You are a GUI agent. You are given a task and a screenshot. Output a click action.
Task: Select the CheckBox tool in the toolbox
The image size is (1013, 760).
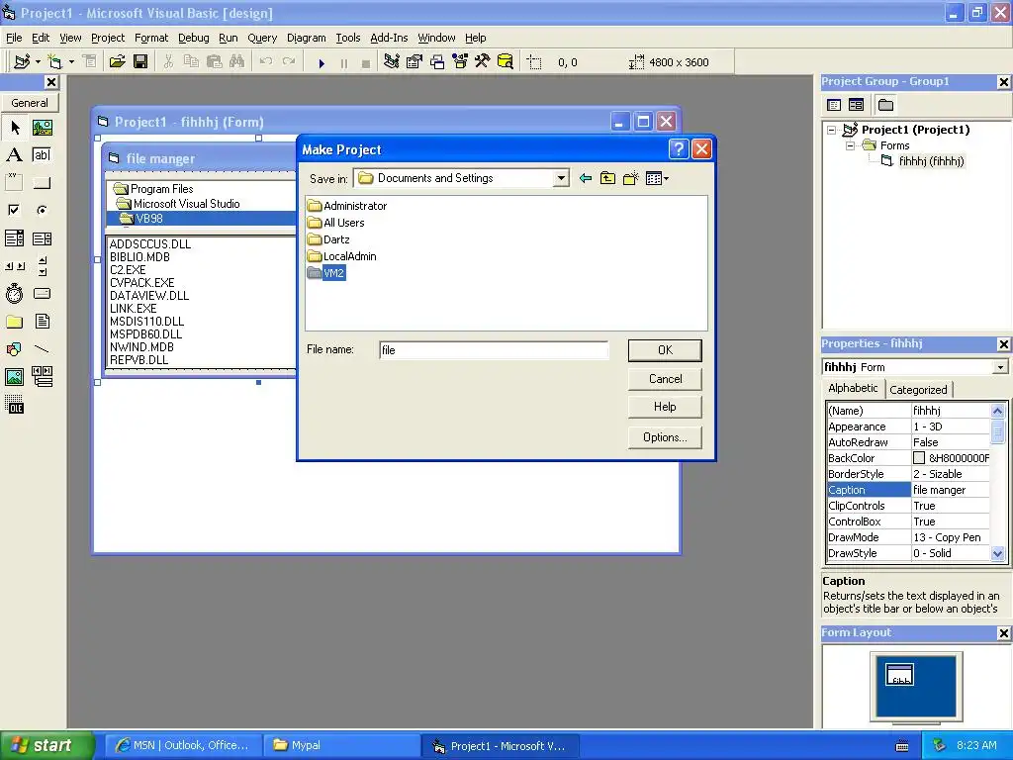tap(14, 210)
